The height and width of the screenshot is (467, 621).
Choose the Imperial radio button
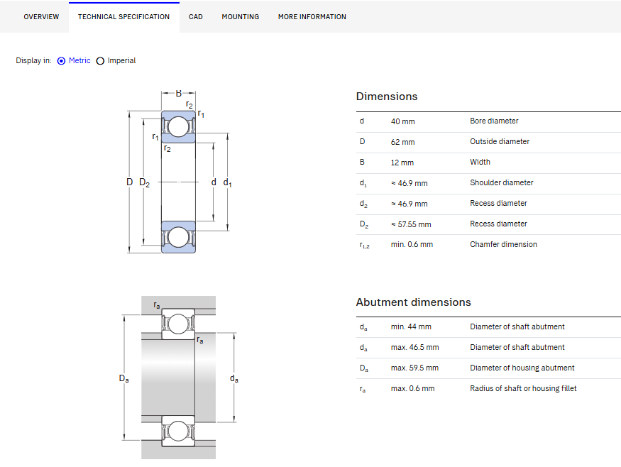[x=100, y=61]
